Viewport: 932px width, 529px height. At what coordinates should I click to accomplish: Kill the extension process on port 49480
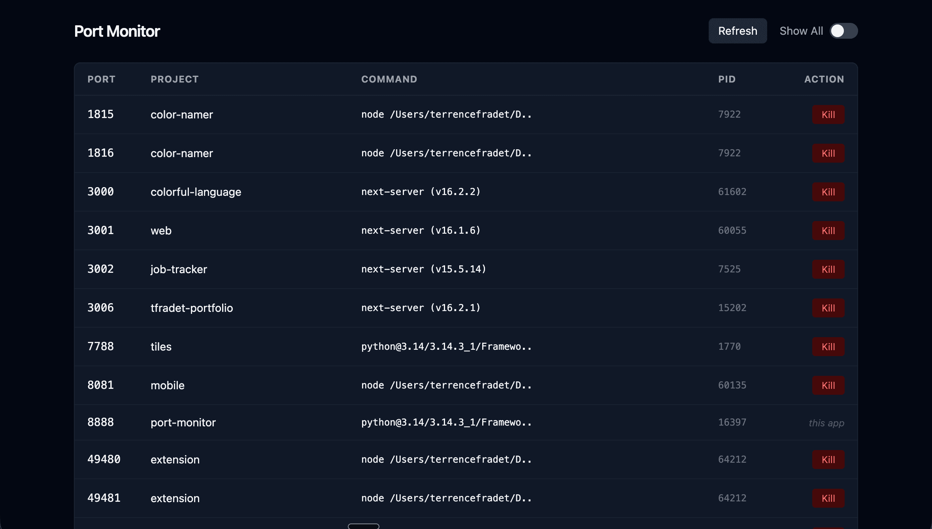pyautogui.click(x=828, y=459)
